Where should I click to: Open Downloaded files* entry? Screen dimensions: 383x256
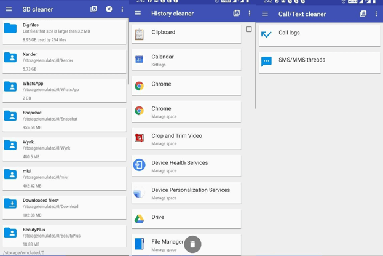click(65, 207)
